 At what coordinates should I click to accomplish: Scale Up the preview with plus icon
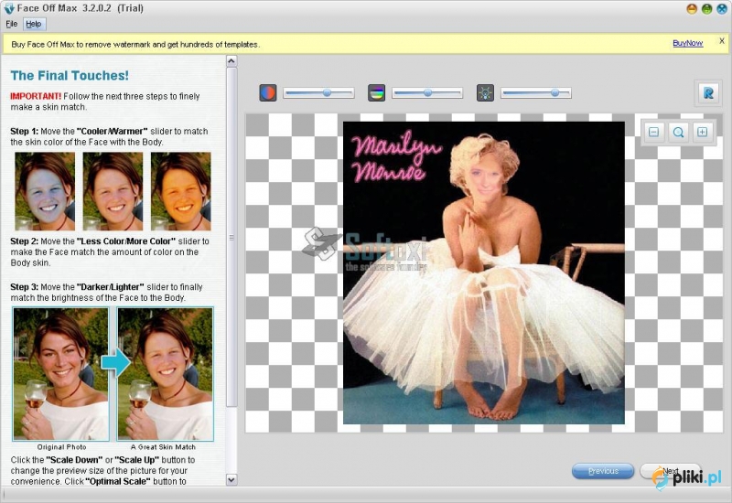pyautogui.click(x=702, y=132)
